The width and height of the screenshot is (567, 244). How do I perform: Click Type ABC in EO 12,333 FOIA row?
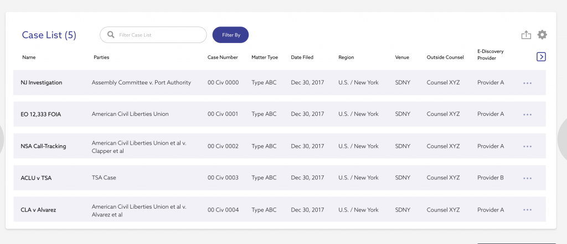264,114
